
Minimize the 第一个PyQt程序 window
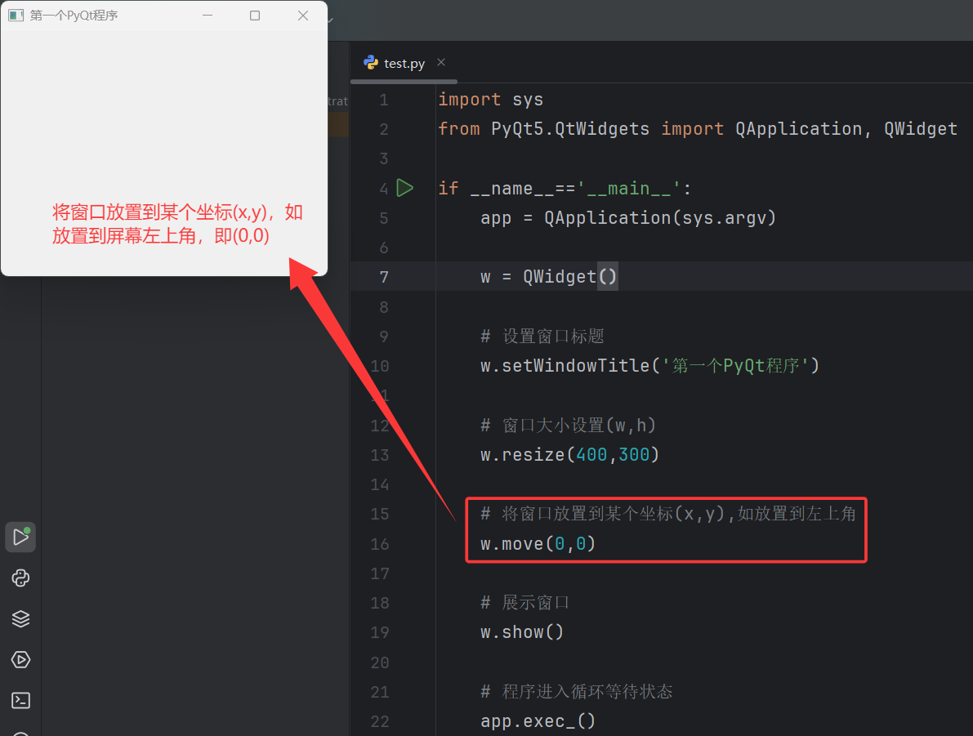pos(208,16)
